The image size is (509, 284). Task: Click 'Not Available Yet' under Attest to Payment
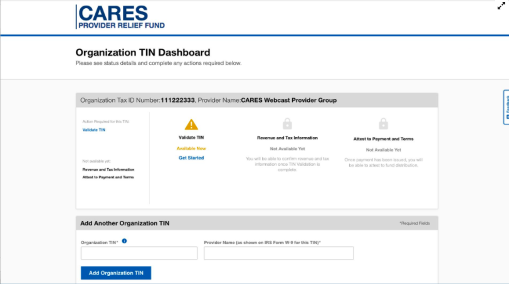[384, 150]
